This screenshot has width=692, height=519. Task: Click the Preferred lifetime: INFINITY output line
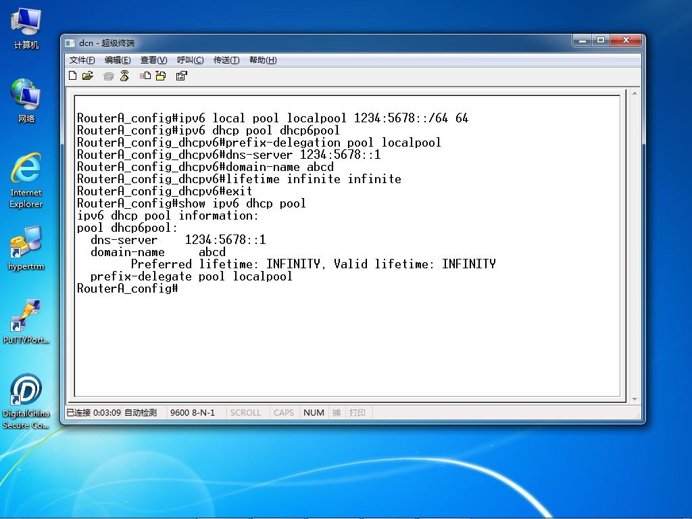[314, 264]
